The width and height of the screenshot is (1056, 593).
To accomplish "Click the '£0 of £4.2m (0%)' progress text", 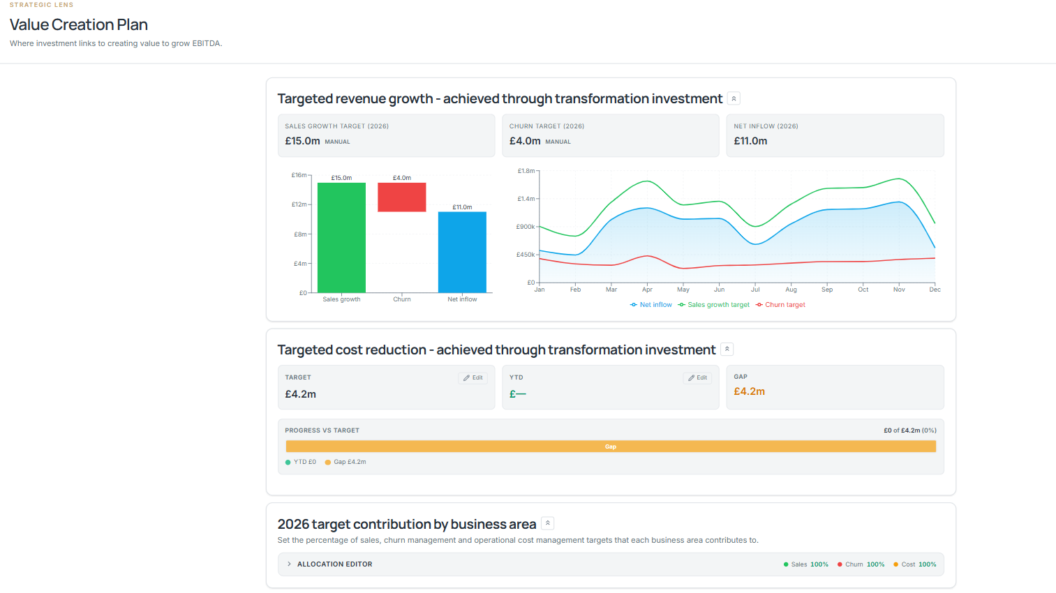I will pos(910,430).
